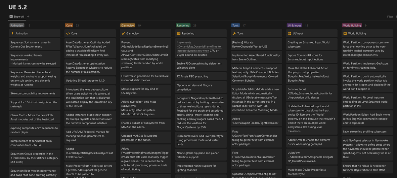Open the Show All board view tab
397x178 pixels.
point(17,17)
